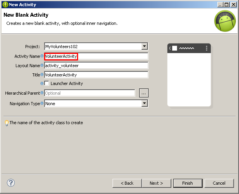Focus the Activity Name input field
Screen dimensions: 239x194
96,56
